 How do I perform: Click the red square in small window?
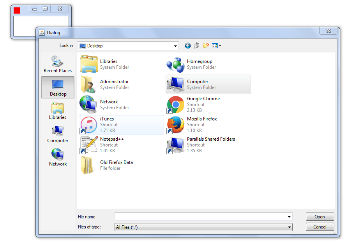click(x=17, y=10)
